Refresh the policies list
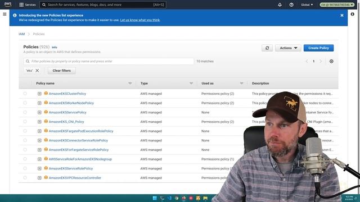The image size is (360, 202). point(267,48)
